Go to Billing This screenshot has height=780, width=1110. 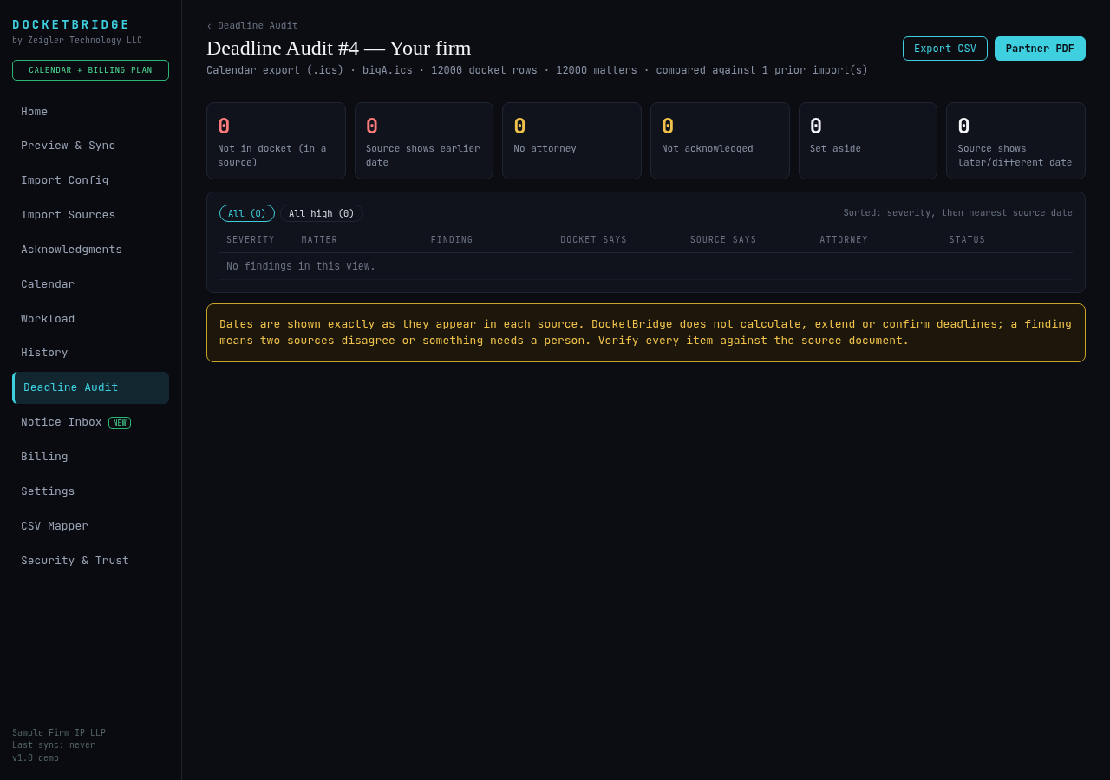[90, 457]
